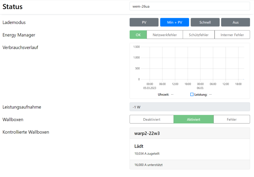Focus the wem-26ua name field
254x177 pixels.
click(x=189, y=6)
